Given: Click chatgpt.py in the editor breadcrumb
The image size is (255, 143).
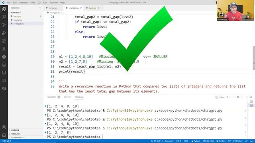Looking at the screenshot, I should point(55,12).
